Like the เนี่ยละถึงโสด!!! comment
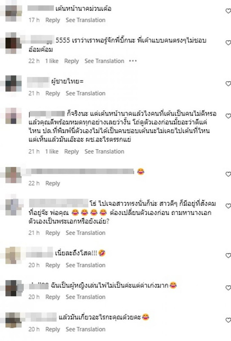The width and height of the screenshot is (231, 341). pyautogui.click(x=228, y=255)
